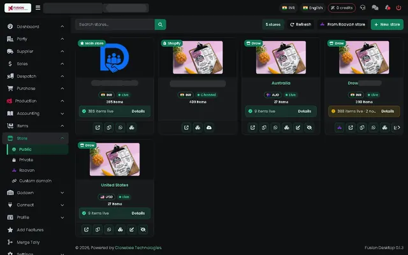The height and width of the screenshot is (255, 408).
Task: Open the English language selector
Action: [313, 8]
